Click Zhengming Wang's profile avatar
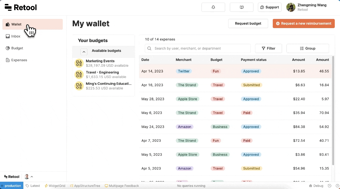The height and width of the screenshot is (189, 340). pos(291,7)
